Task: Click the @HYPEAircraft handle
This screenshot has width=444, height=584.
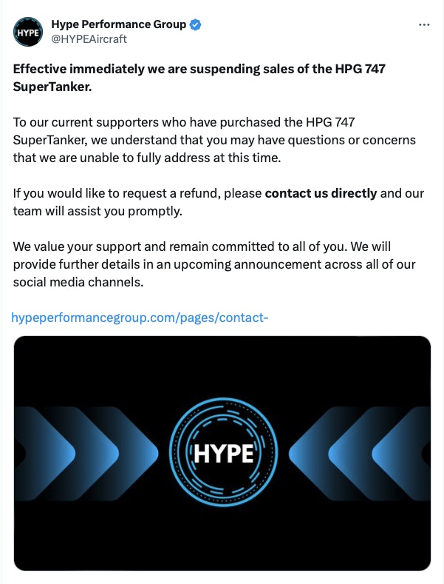Action: (89, 39)
